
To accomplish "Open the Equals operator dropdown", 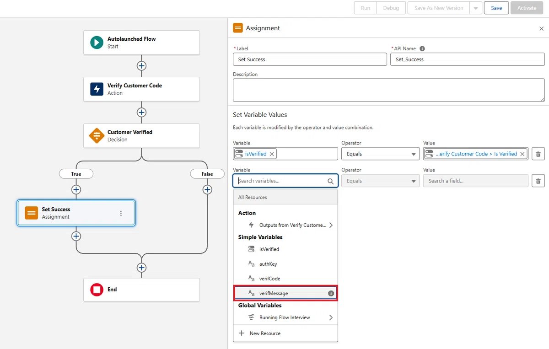I will pos(380,154).
